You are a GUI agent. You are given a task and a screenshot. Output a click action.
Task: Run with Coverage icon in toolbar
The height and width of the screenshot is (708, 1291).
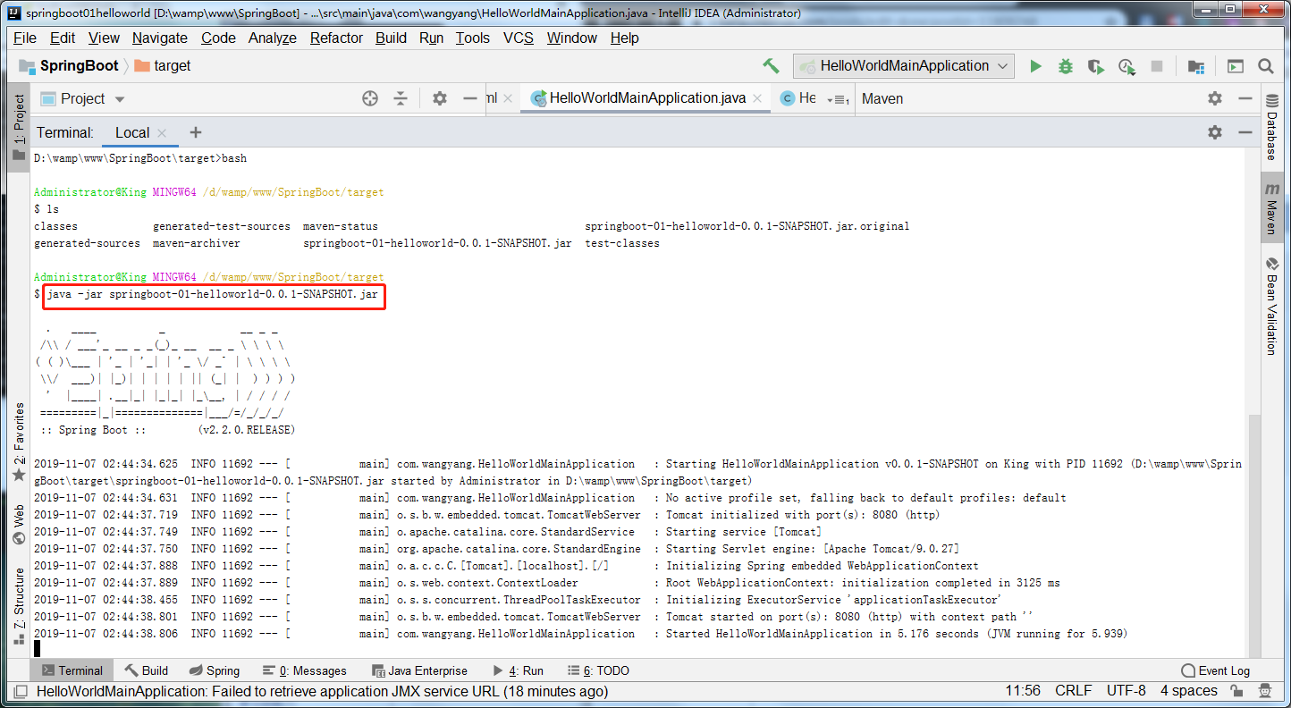[x=1096, y=66]
